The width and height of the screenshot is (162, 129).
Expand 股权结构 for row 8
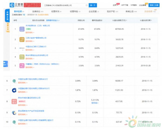coord(23,105)
